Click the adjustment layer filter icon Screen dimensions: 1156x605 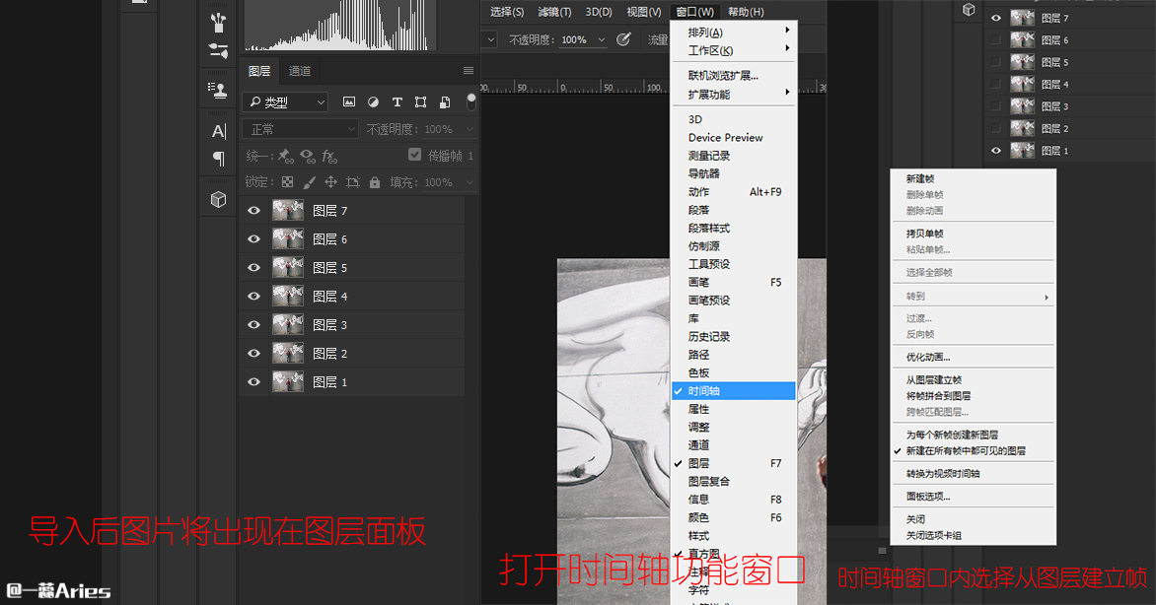[373, 102]
